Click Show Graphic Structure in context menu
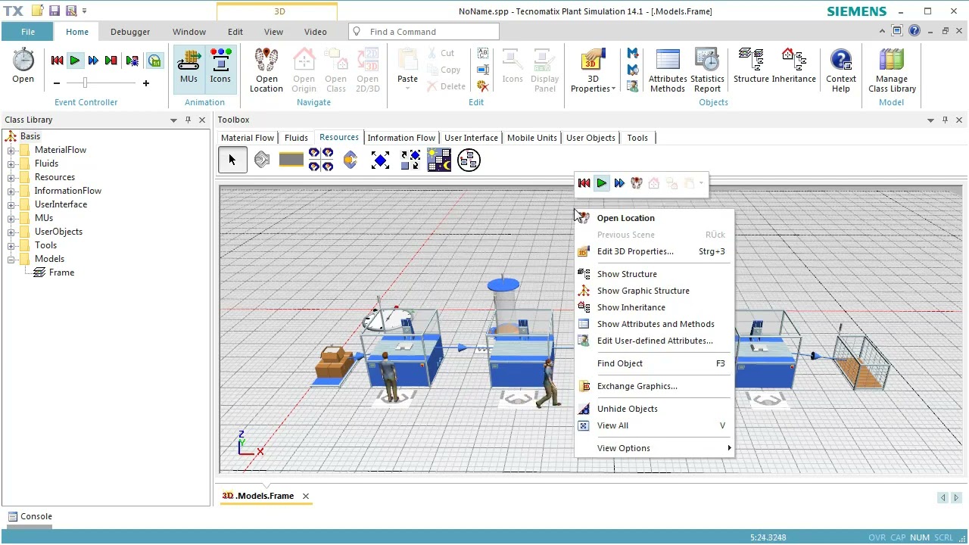Image resolution: width=969 pixels, height=545 pixels. 643,291
